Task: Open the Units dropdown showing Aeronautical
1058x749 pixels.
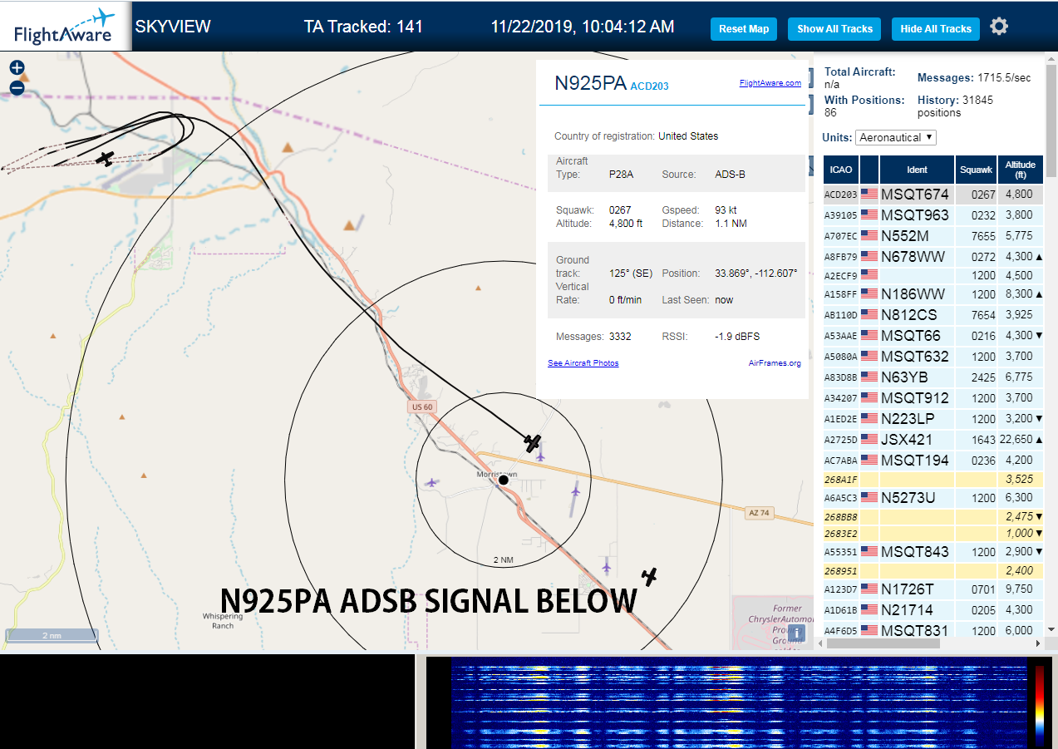Action: pos(896,137)
